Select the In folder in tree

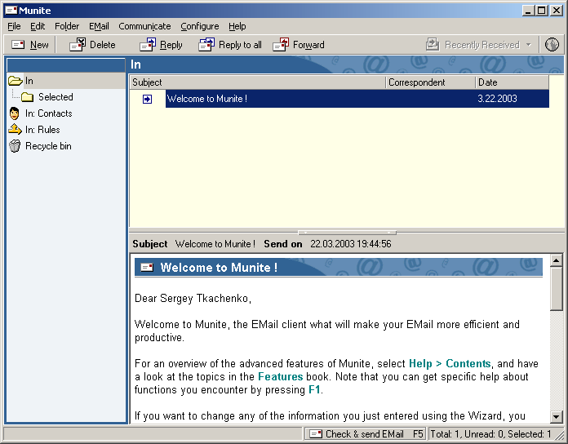tap(29, 81)
